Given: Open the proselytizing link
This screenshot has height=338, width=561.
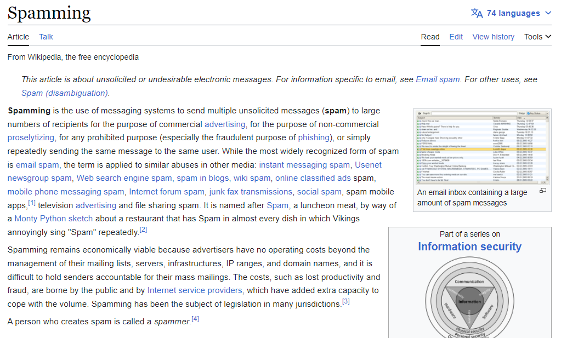Looking at the screenshot, I should point(31,138).
